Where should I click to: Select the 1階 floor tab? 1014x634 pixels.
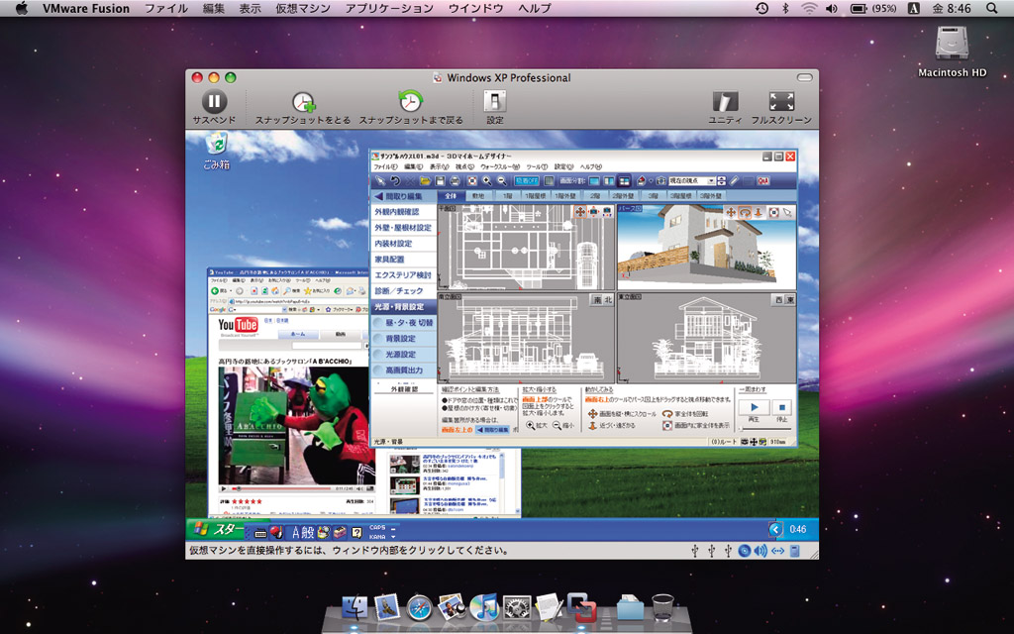(x=508, y=195)
